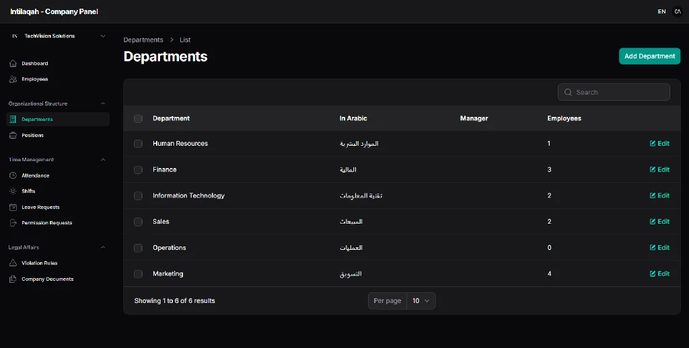Open the Per page dropdown
The height and width of the screenshot is (348, 689).
point(421,301)
